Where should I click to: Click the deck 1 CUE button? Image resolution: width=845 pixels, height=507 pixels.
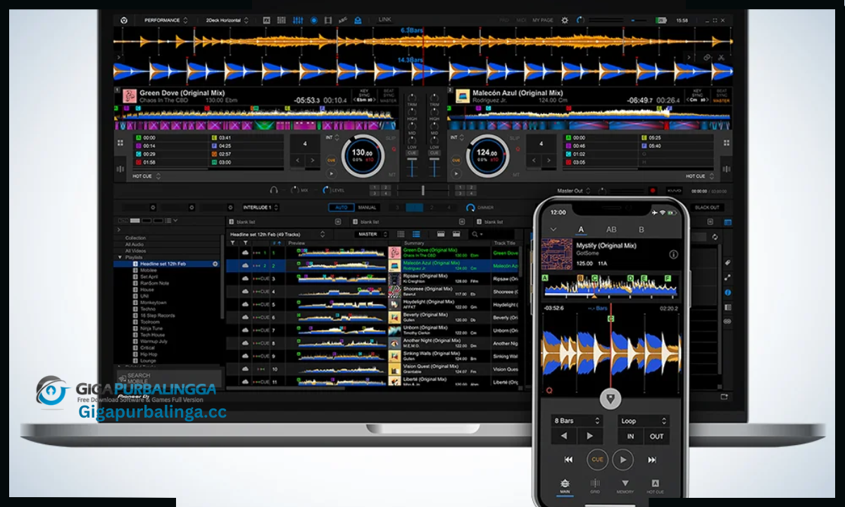pos(331,161)
